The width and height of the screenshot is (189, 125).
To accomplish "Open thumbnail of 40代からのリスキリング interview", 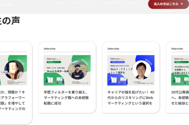I will pyautogui.click(x=131, y=70).
